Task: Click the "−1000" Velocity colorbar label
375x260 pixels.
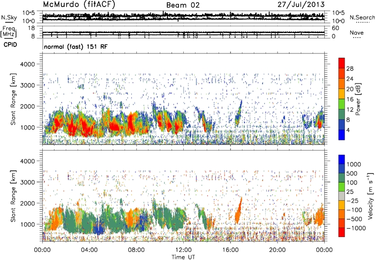Action: (x=356, y=228)
